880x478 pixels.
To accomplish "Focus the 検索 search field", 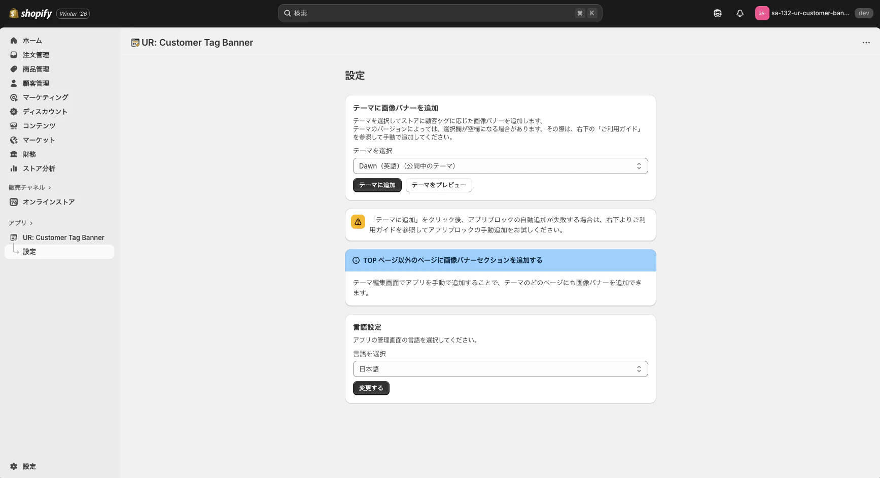I will 440,13.
